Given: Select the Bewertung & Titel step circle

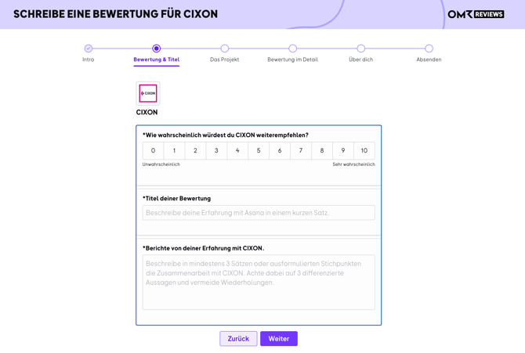Looking at the screenshot, I should 157,49.
